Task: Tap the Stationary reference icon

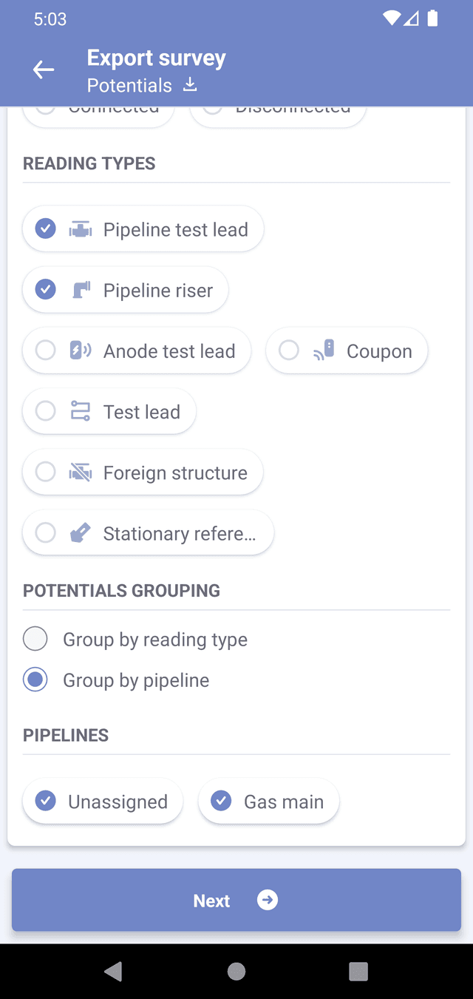Action: (80, 533)
